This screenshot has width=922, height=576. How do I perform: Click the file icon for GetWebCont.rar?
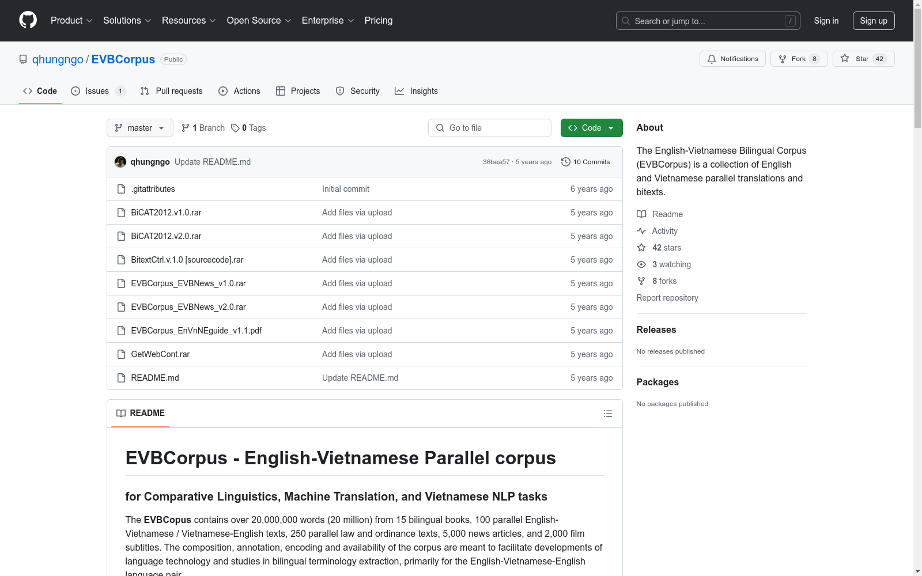121,354
